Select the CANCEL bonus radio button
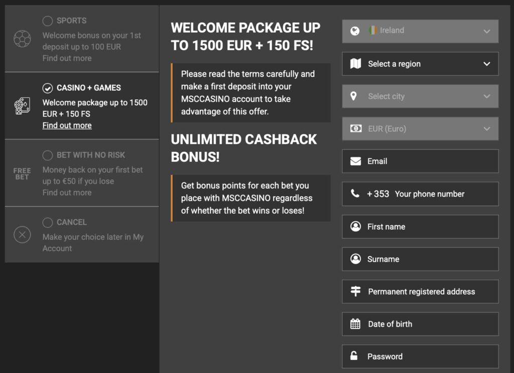This screenshot has height=373, width=514. (x=48, y=223)
